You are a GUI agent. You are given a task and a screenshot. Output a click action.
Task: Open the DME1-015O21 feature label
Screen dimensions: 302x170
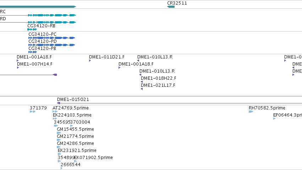73,100
